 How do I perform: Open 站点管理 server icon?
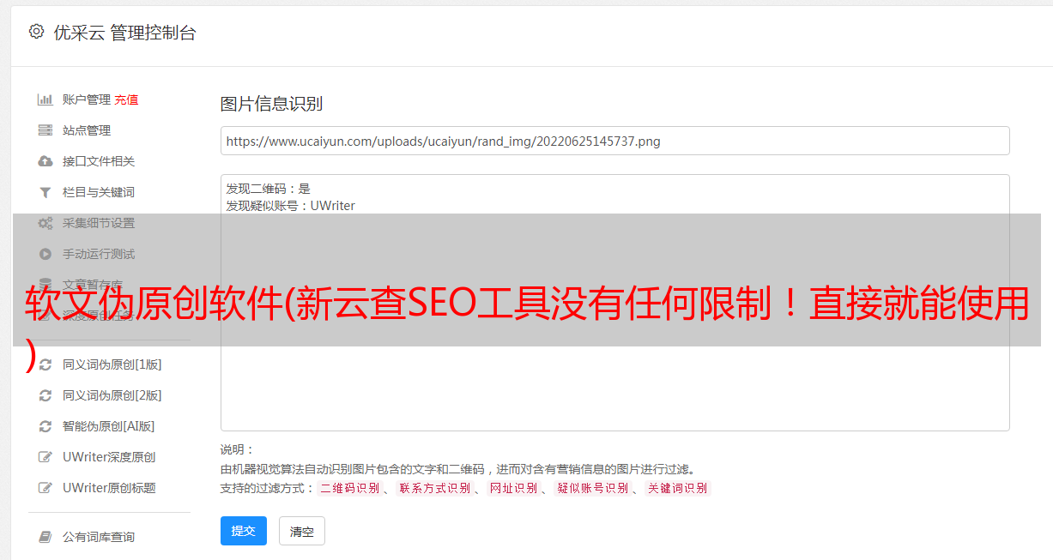pyautogui.click(x=45, y=130)
